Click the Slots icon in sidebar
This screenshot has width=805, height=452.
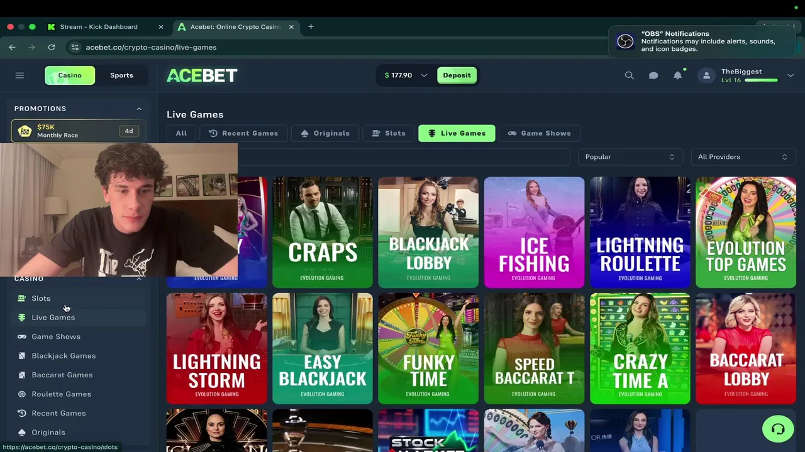click(x=22, y=298)
